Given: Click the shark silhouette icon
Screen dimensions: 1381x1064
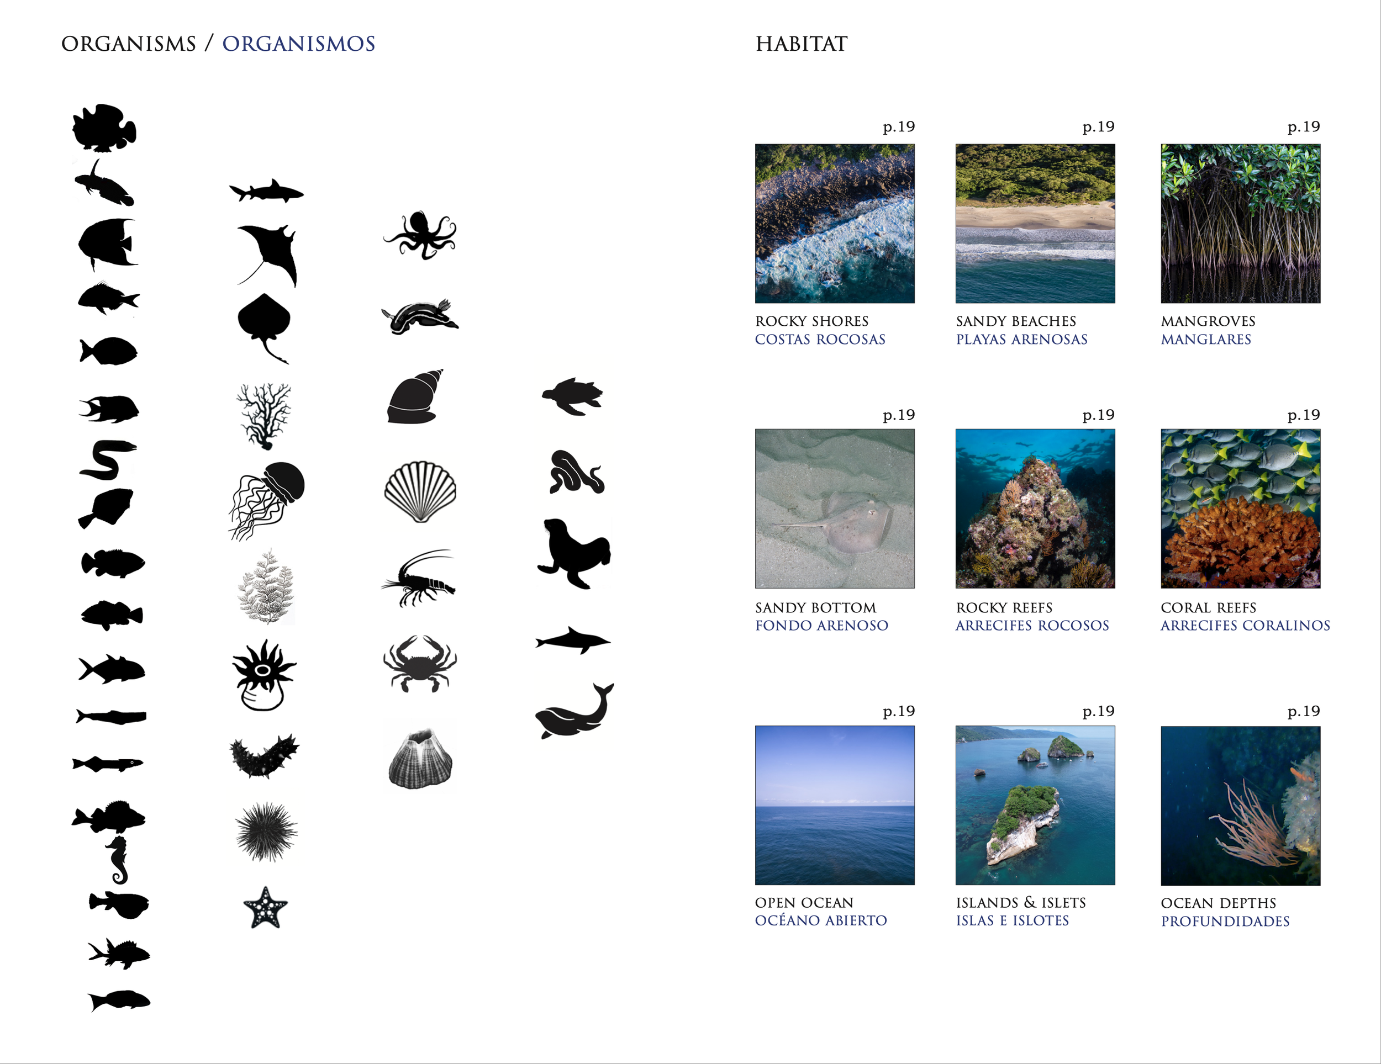Looking at the screenshot, I should (266, 191).
